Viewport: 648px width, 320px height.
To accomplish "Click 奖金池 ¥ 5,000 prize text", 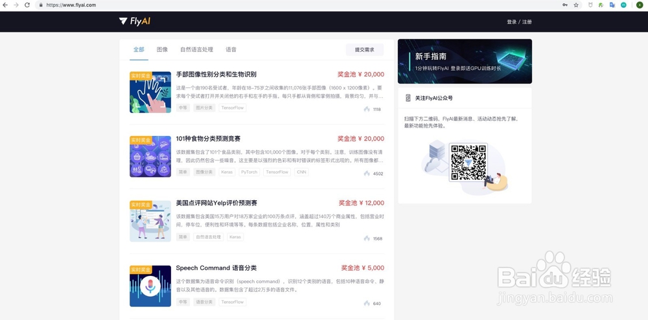I will click(362, 268).
